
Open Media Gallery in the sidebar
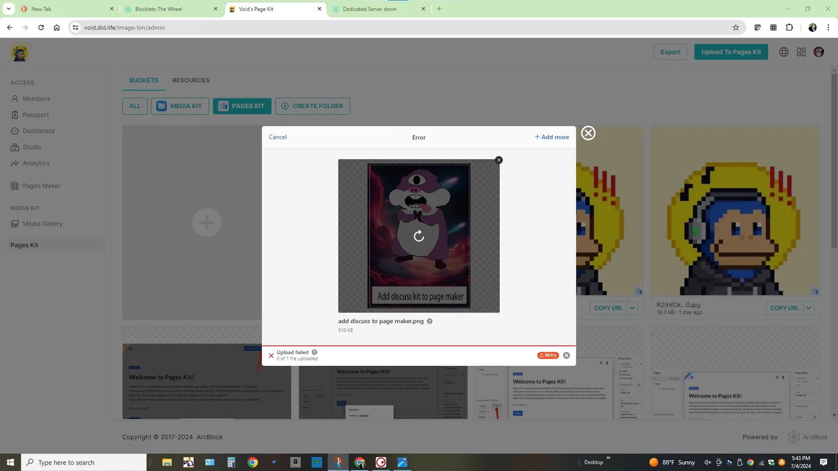tap(42, 223)
